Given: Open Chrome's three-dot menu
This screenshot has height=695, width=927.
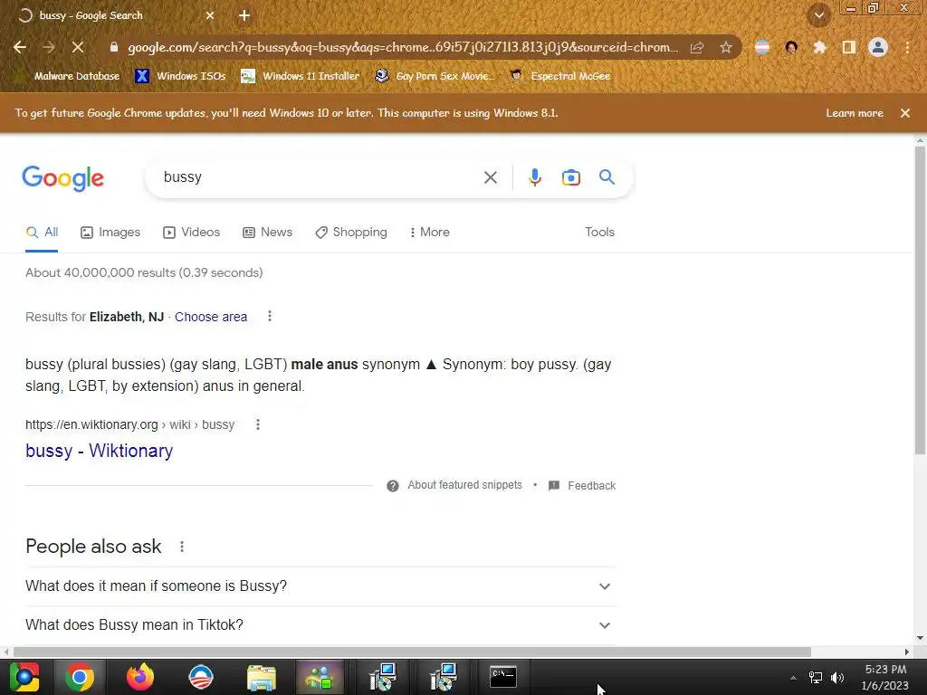Looking at the screenshot, I should pyautogui.click(x=907, y=47).
